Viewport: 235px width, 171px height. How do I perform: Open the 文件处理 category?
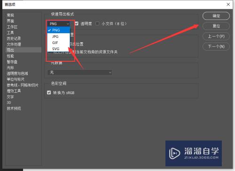pos(14,45)
